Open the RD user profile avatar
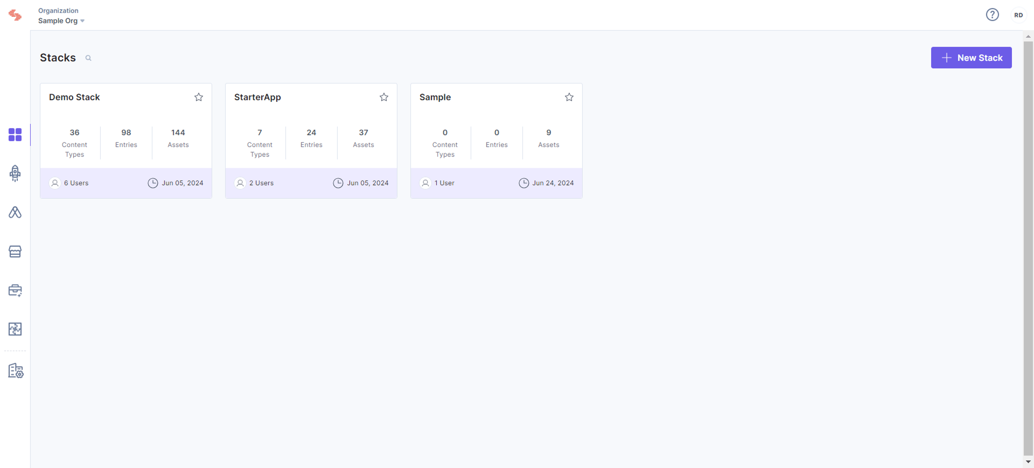The image size is (1034, 468). click(x=1018, y=15)
